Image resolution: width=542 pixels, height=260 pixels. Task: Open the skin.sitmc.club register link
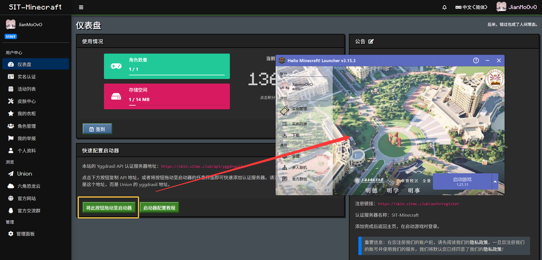click(x=419, y=204)
